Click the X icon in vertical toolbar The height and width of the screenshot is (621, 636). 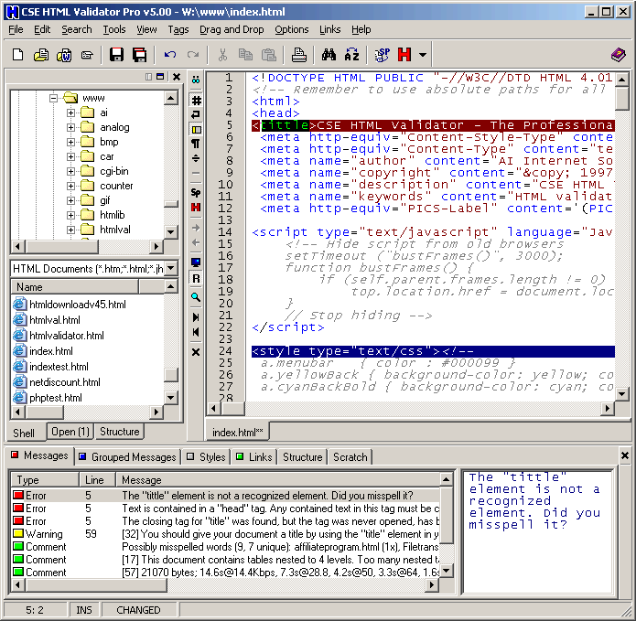pyautogui.click(x=196, y=352)
